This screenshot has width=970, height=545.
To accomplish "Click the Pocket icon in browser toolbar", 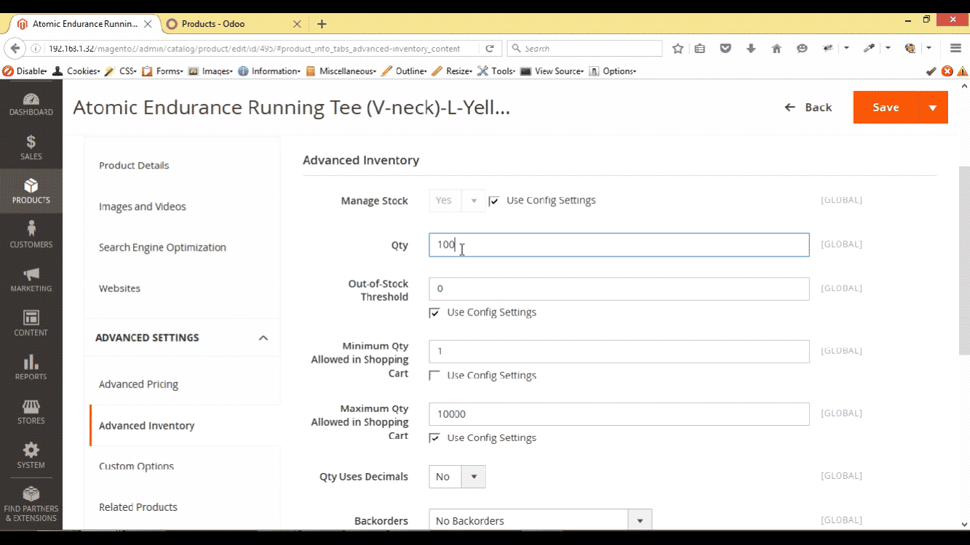I will (x=725, y=49).
